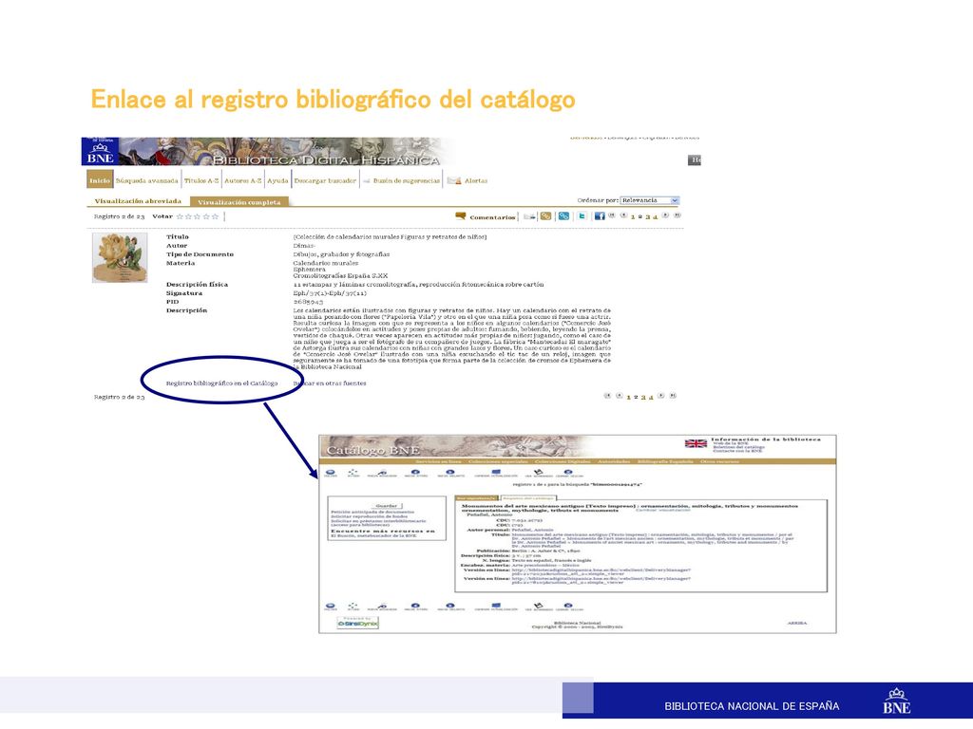The height and width of the screenshot is (729, 973).
Task: Switch to the Visualización completa tab
Action: (238, 201)
